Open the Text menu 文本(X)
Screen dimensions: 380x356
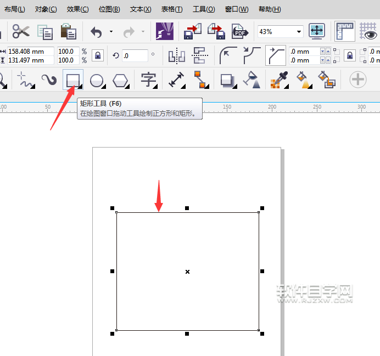141,9
